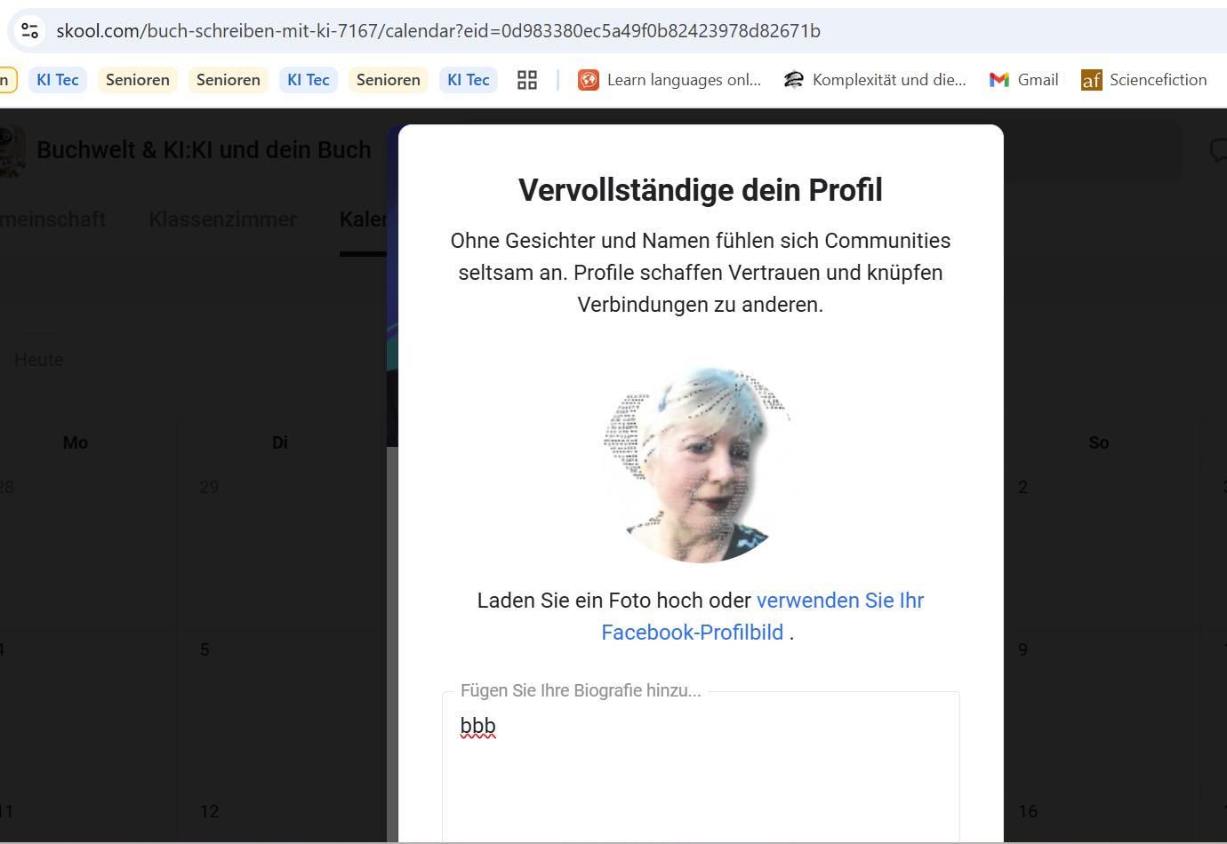Open the first KI Tec bookmark folder
This screenshot has height=844, width=1227.
coord(58,80)
